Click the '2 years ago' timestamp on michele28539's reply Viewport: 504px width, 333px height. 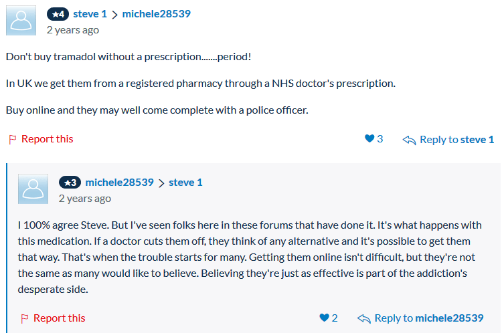[85, 199]
